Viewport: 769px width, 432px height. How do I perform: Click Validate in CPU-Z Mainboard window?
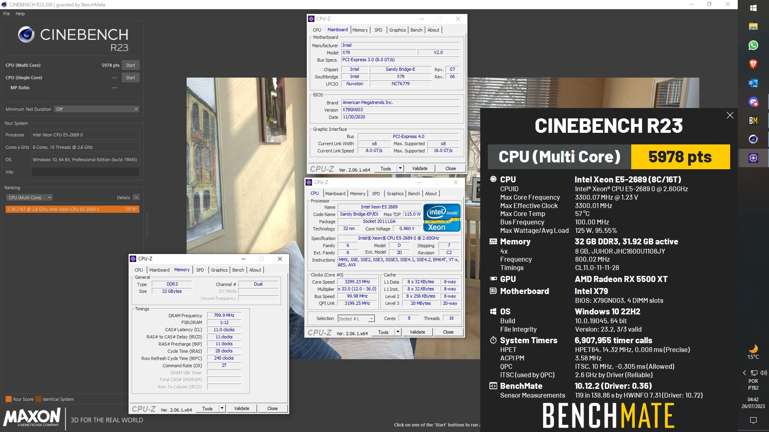pyautogui.click(x=420, y=168)
